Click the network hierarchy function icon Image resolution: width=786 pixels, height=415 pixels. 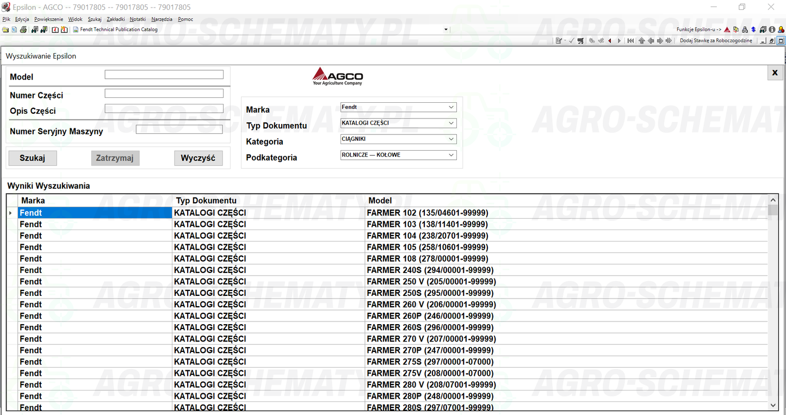click(745, 30)
